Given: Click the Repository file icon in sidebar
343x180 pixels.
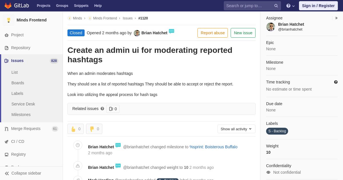Looking at the screenshot, I should tap(7, 48).
